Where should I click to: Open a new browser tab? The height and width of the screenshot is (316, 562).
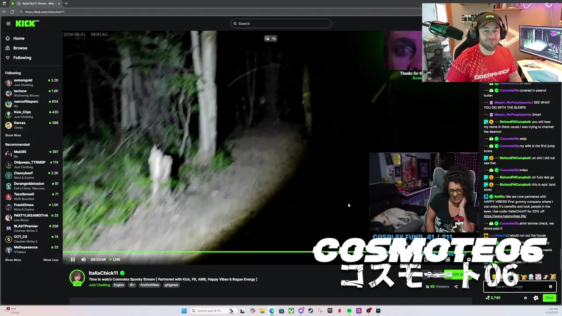click(66, 4)
